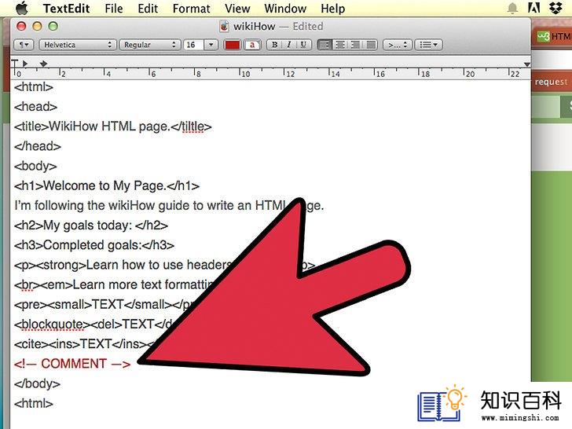The image size is (572, 429).
Task: Open the Format menu
Action: click(191, 9)
